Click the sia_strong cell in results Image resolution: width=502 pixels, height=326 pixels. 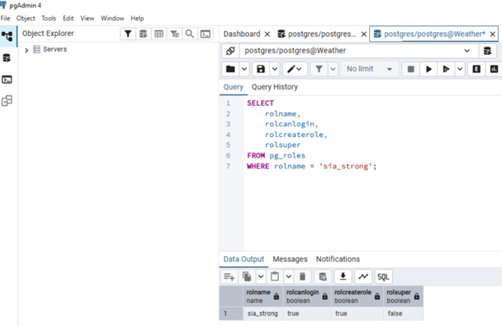click(x=262, y=314)
